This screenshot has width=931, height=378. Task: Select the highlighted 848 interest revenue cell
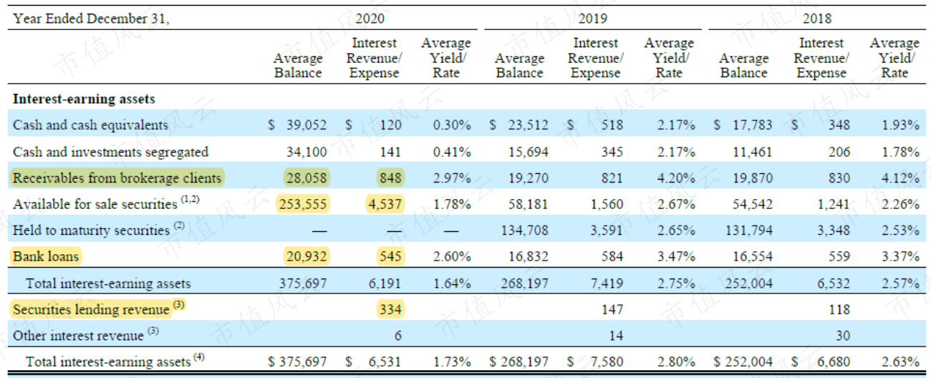(x=390, y=177)
